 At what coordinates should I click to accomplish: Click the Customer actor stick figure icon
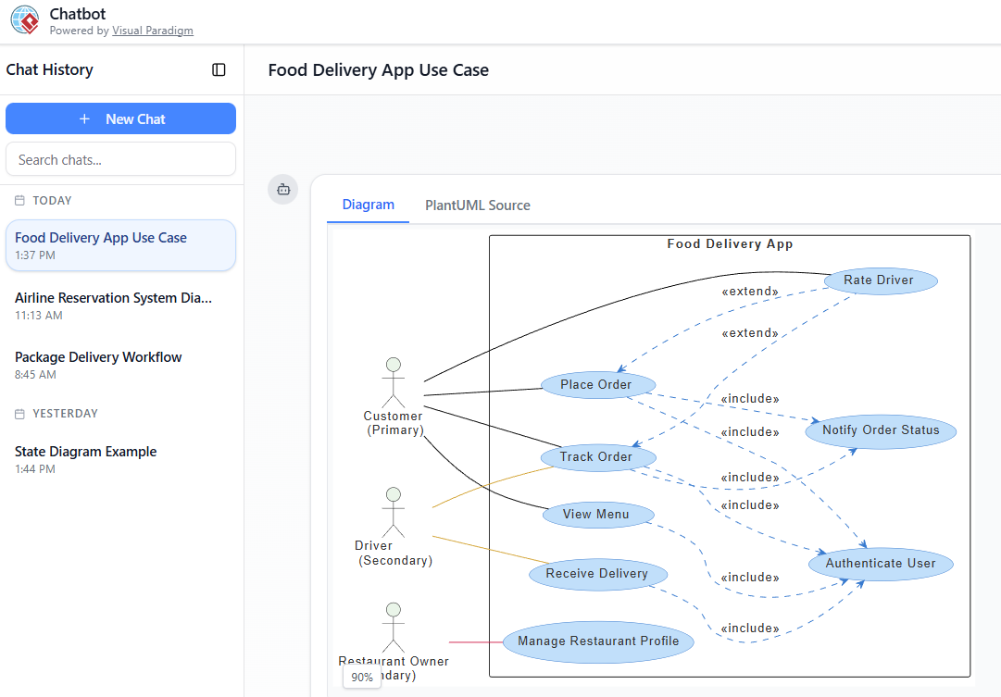(x=394, y=382)
